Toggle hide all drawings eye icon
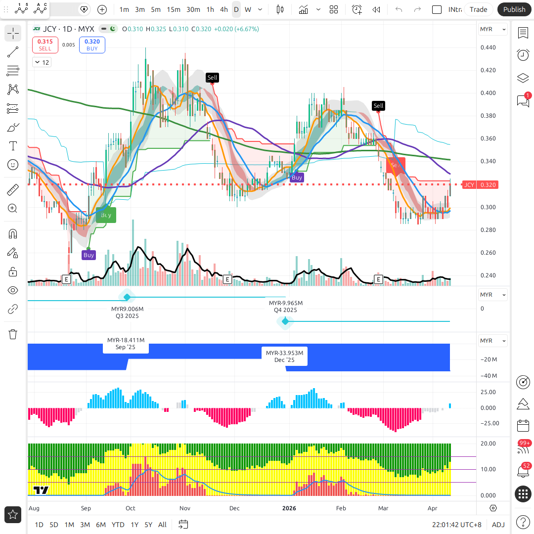Screen dimensions: 534x534 (13, 290)
